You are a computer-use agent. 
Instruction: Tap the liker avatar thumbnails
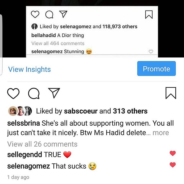pos(20,111)
